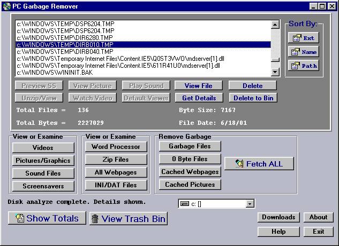This screenshot has height=246, width=339.
Task: Click the file list scroll up arrow
Action: point(275,25)
